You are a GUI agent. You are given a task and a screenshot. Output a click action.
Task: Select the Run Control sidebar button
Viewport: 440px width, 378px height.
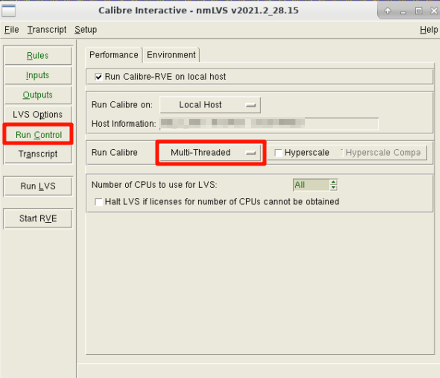point(38,135)
